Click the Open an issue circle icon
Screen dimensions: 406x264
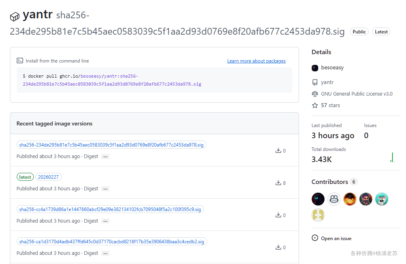(315, 238)
